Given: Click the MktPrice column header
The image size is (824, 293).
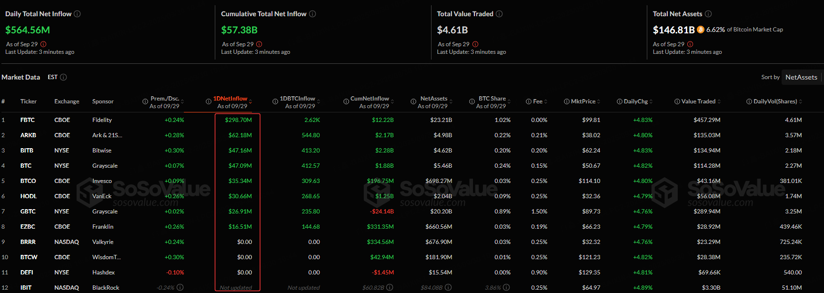Looking at the screenshot, I should coord(583,101).
